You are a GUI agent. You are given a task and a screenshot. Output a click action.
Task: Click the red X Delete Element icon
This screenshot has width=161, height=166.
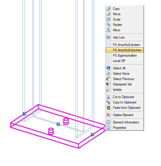[x=108, y=115]
